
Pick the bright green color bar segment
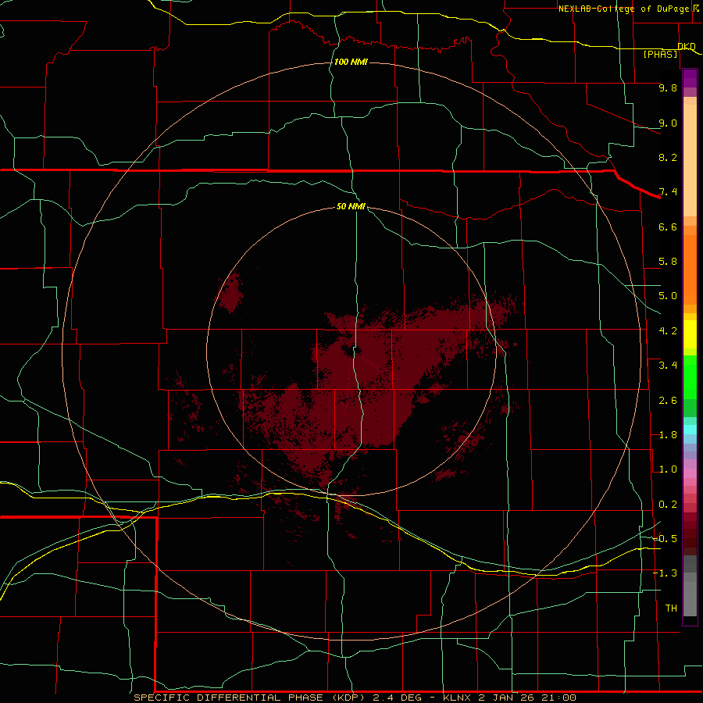tap(690, 377)
